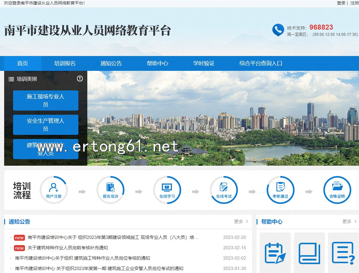Open the book icon in help center
The height and width of the screenshot is (273, 359).
pyautogui.click(x=309, y=253)
